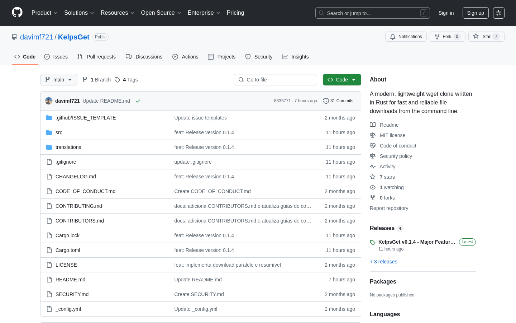Click the folder icon for .github/ISSUE_TEMPLATE
This screenshot has height=323, width=516.
49,118
